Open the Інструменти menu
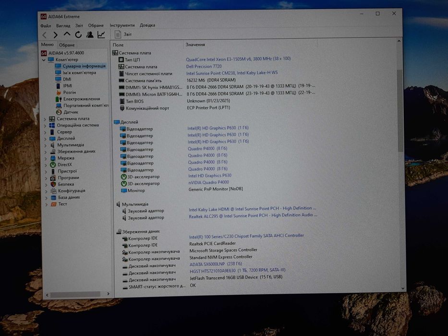448x336 pixels. point(122,25)
